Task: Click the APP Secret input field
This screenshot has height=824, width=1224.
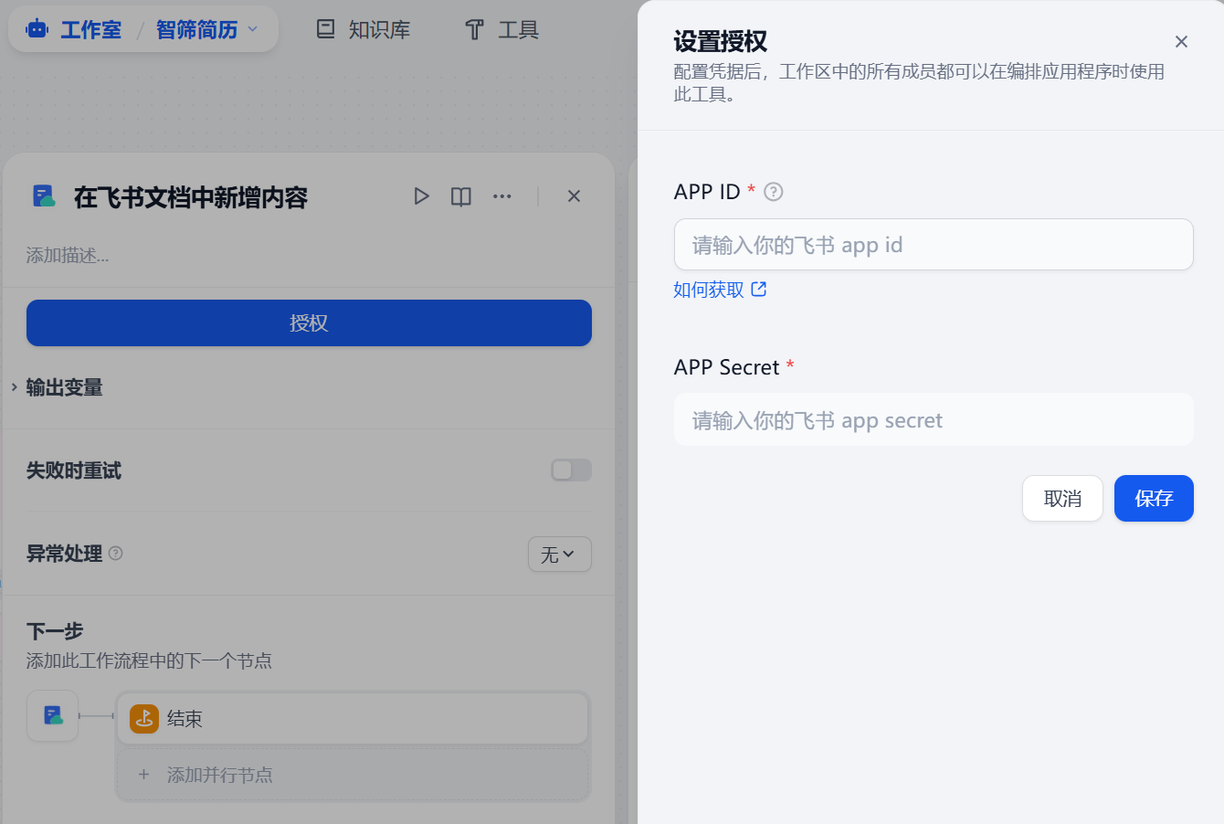Action: [933, 419]
